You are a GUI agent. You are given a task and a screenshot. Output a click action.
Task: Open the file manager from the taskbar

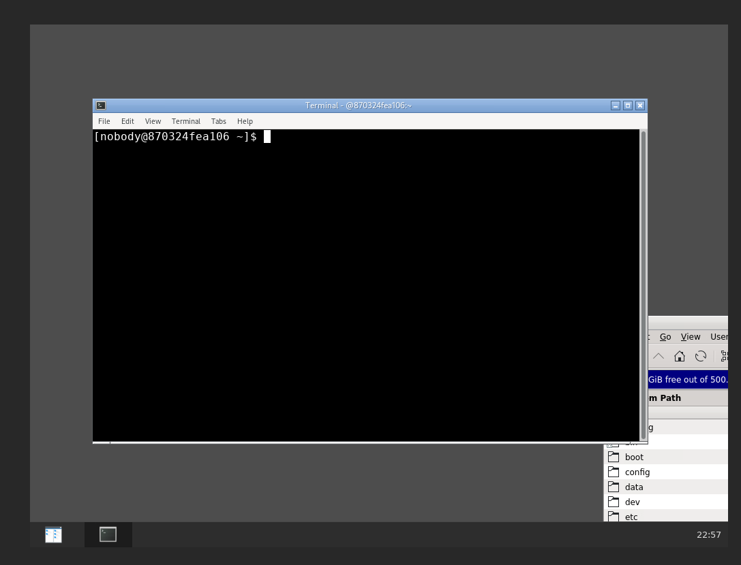[x=53, y=534]
